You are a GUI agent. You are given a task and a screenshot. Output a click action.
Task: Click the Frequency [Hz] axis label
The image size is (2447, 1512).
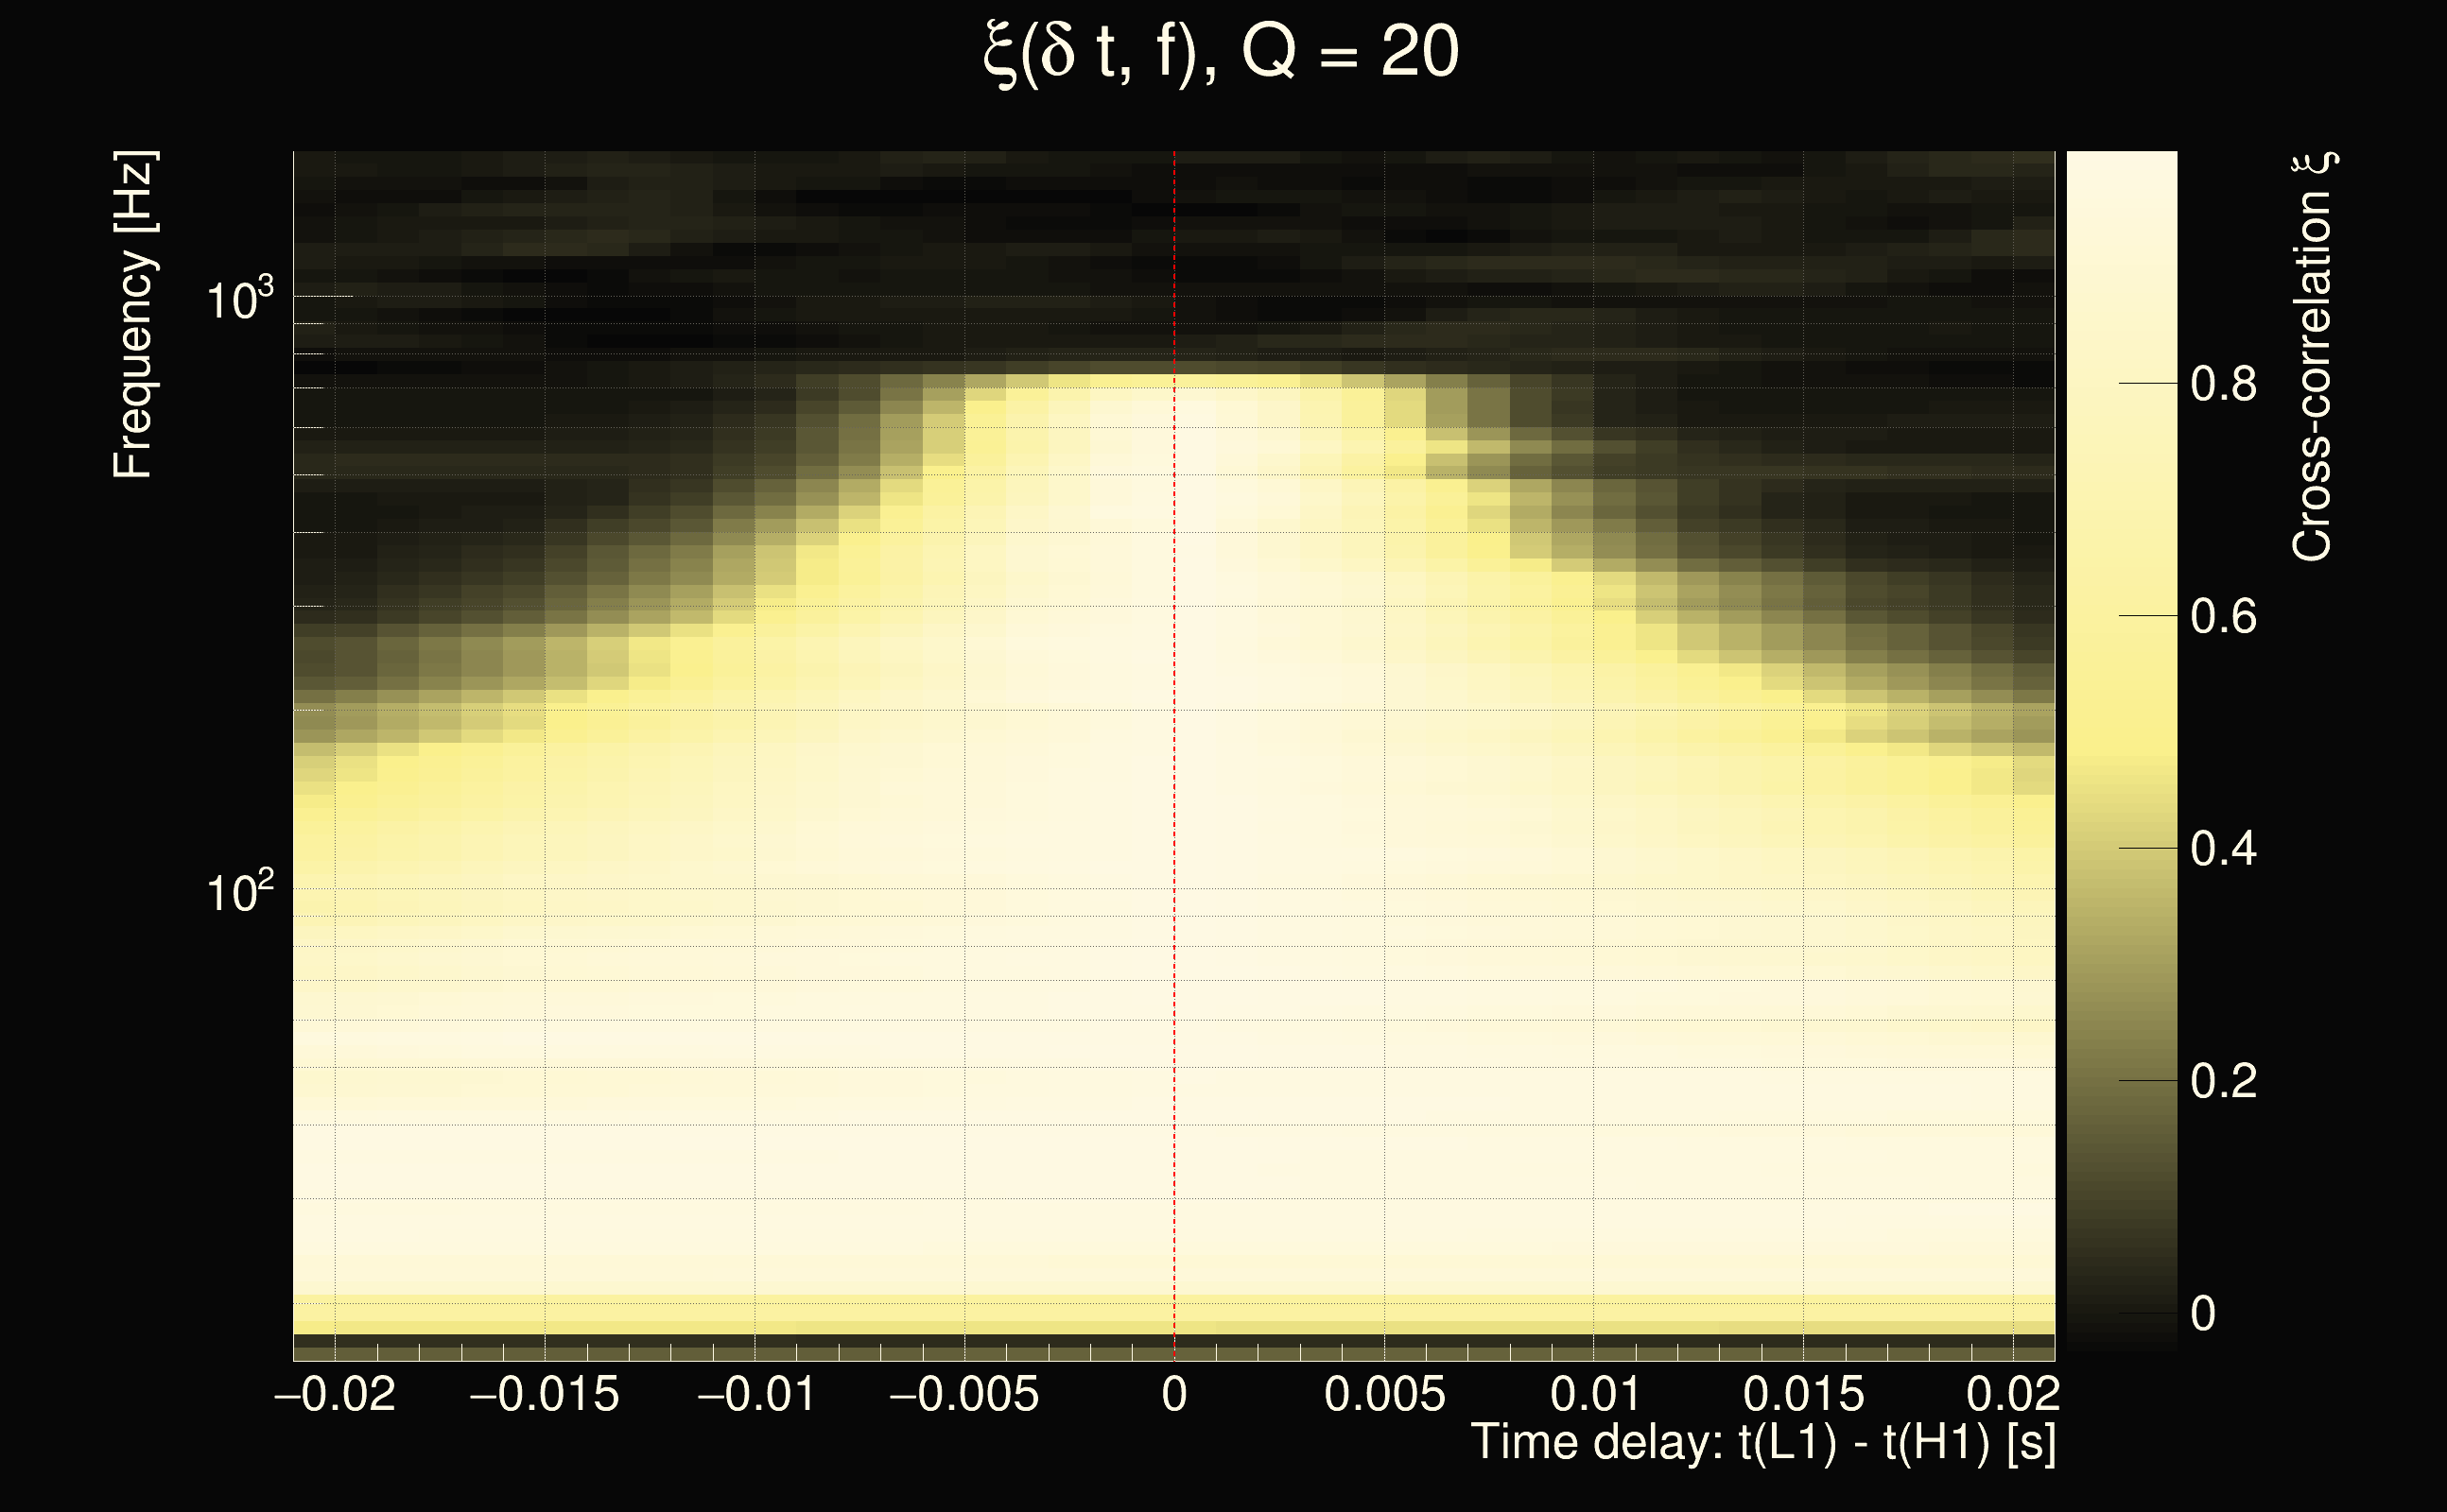(x=134, y=315)
